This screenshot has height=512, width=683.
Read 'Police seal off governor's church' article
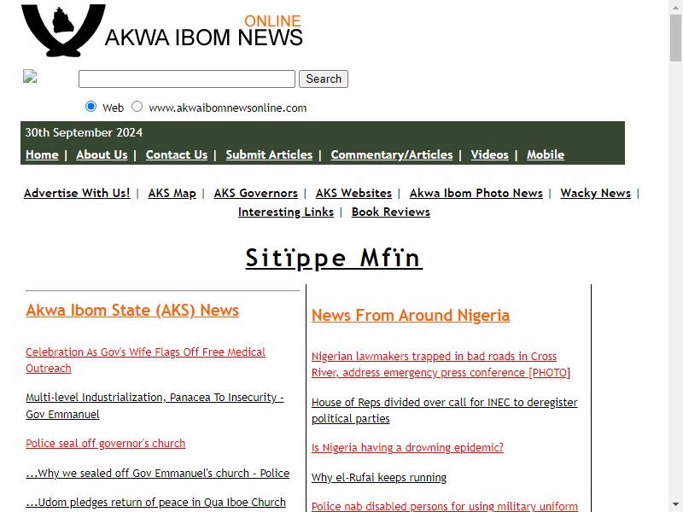click(x=105, y=443)
